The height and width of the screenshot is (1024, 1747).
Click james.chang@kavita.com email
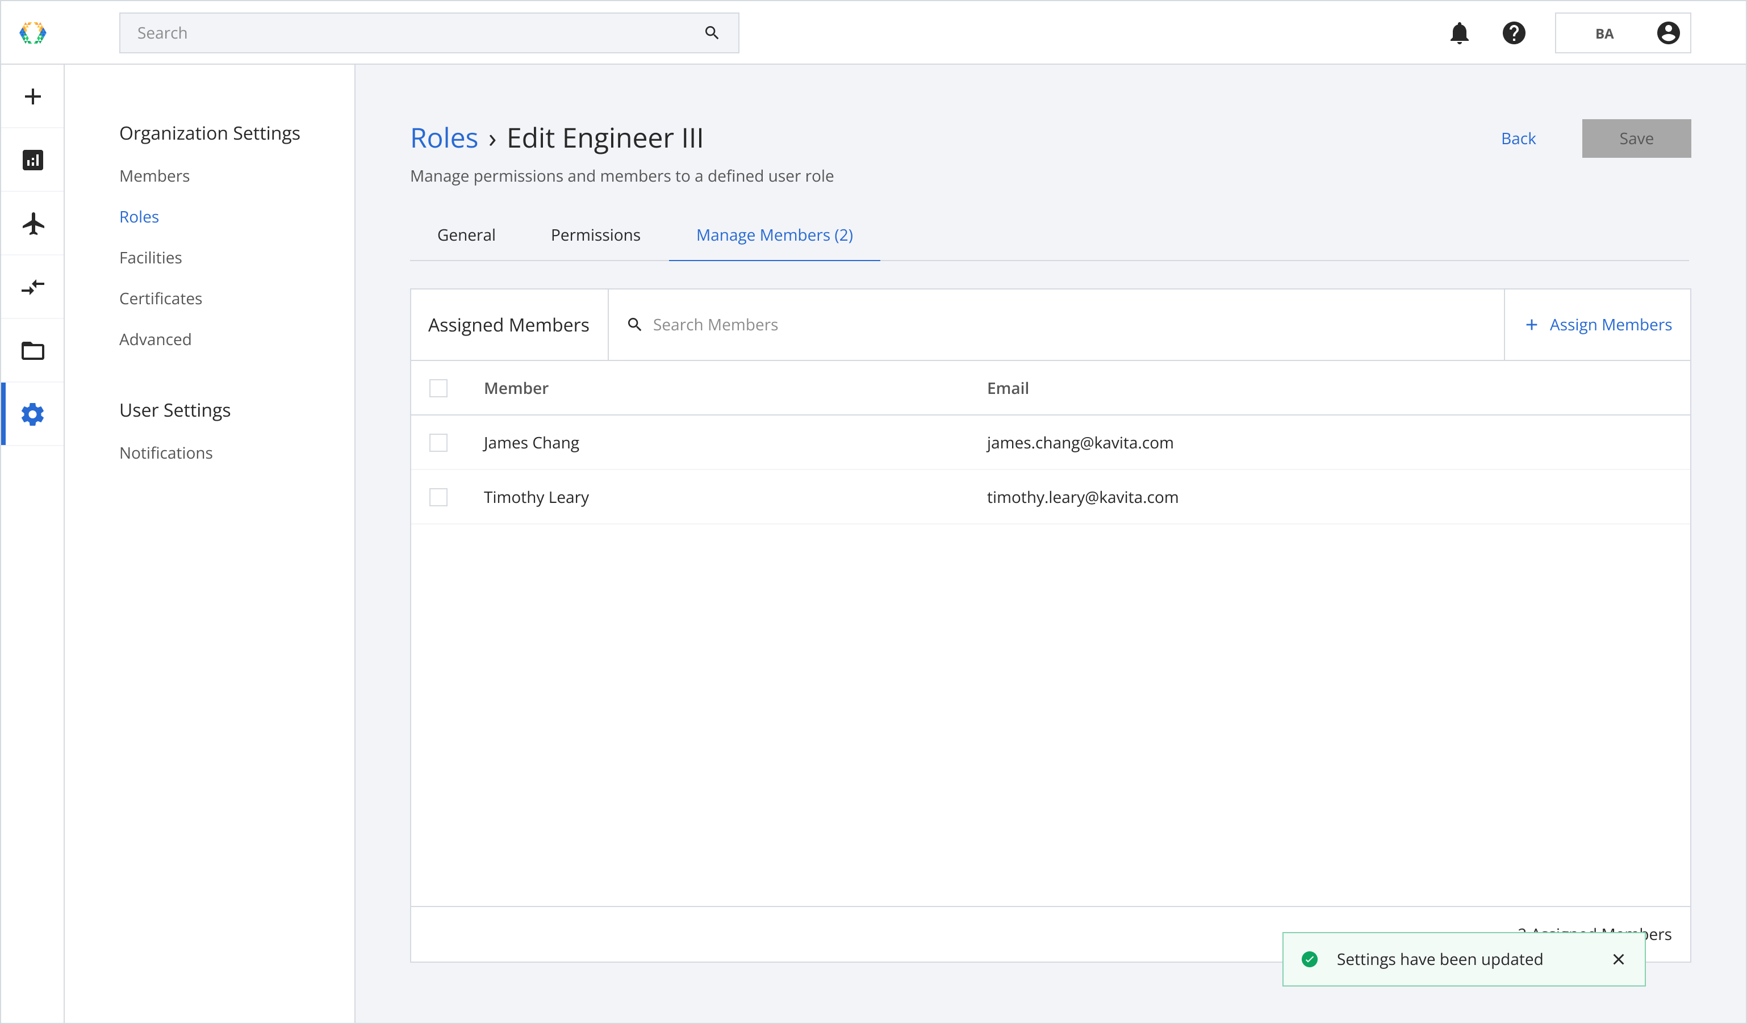click(x=1080, y=442)
